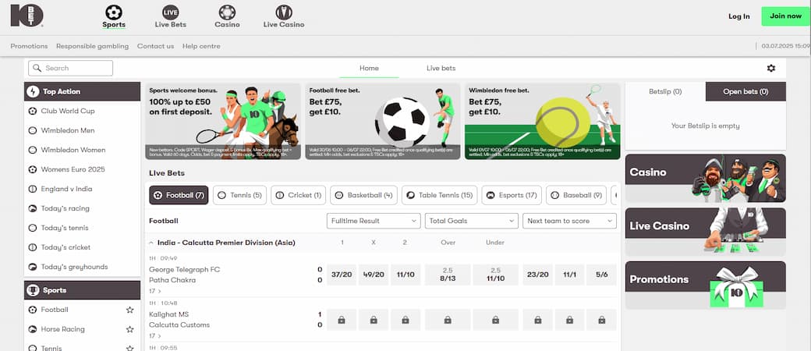Switch to the Open bets tab
This screenshot has width=811, height=351.
click(x=745, y=92)
